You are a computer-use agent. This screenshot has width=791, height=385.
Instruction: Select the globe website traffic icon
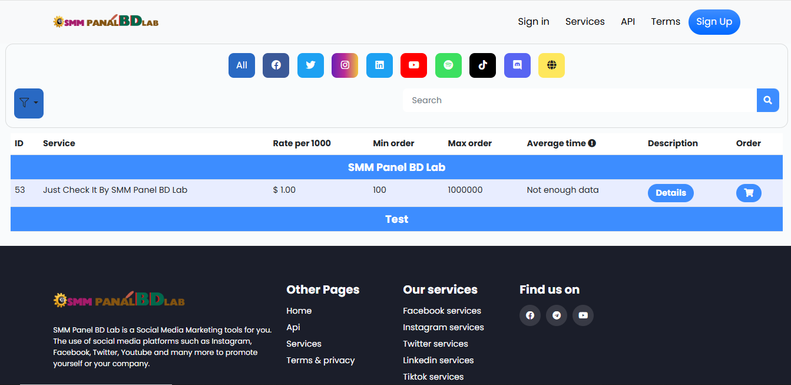551,65
